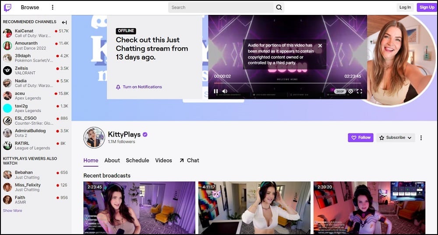This screenshot has width=438, height=235.
Task: Click the verified badge next to KittyPlays
Action: pos(145,134)
